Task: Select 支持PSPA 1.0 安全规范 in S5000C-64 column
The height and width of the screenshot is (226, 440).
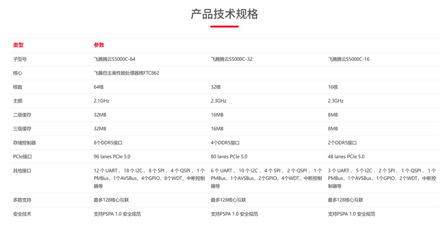Action: [118, 214]
